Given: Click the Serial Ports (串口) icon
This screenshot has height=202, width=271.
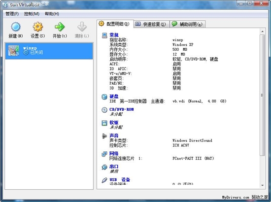Looking at the screenshot, I should 104,167.
